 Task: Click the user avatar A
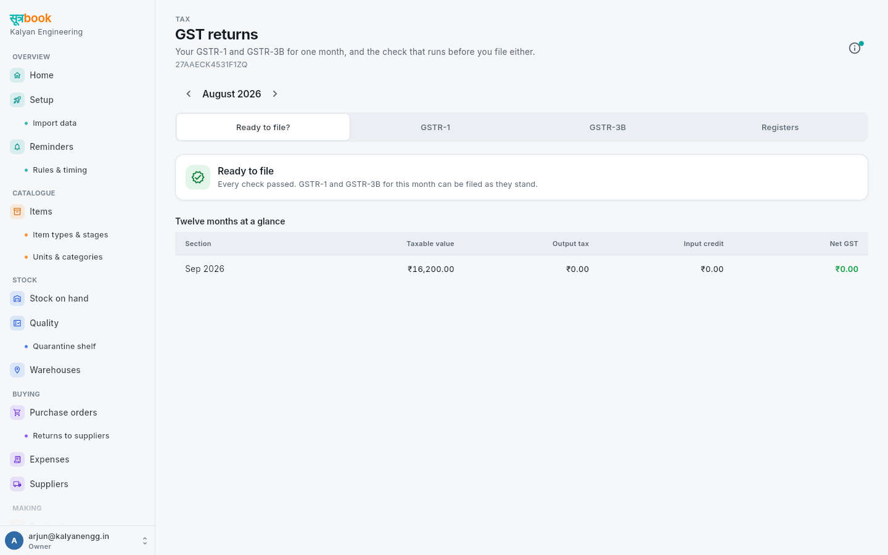[x=14, y=541]
